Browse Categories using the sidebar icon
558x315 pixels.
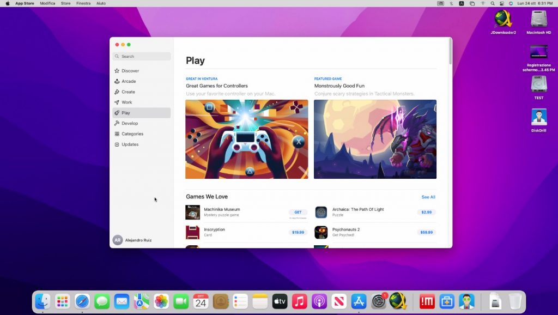click(x=131, y=134)
